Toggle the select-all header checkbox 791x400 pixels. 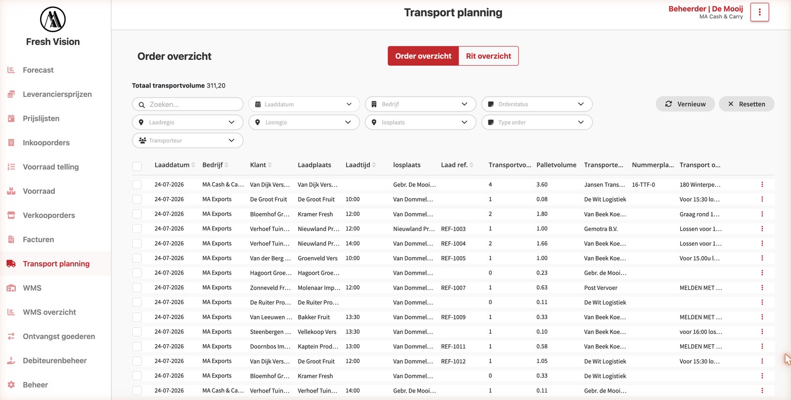pos(137,167)
